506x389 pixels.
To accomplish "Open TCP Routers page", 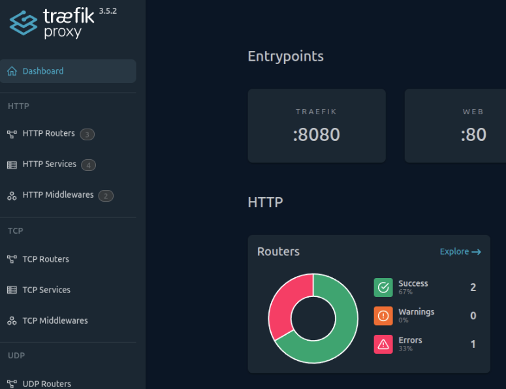I will tap(46, 259).
